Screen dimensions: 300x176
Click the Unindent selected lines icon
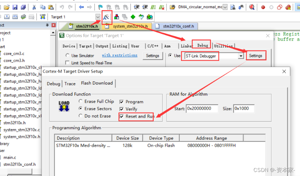tap(145, 7)
